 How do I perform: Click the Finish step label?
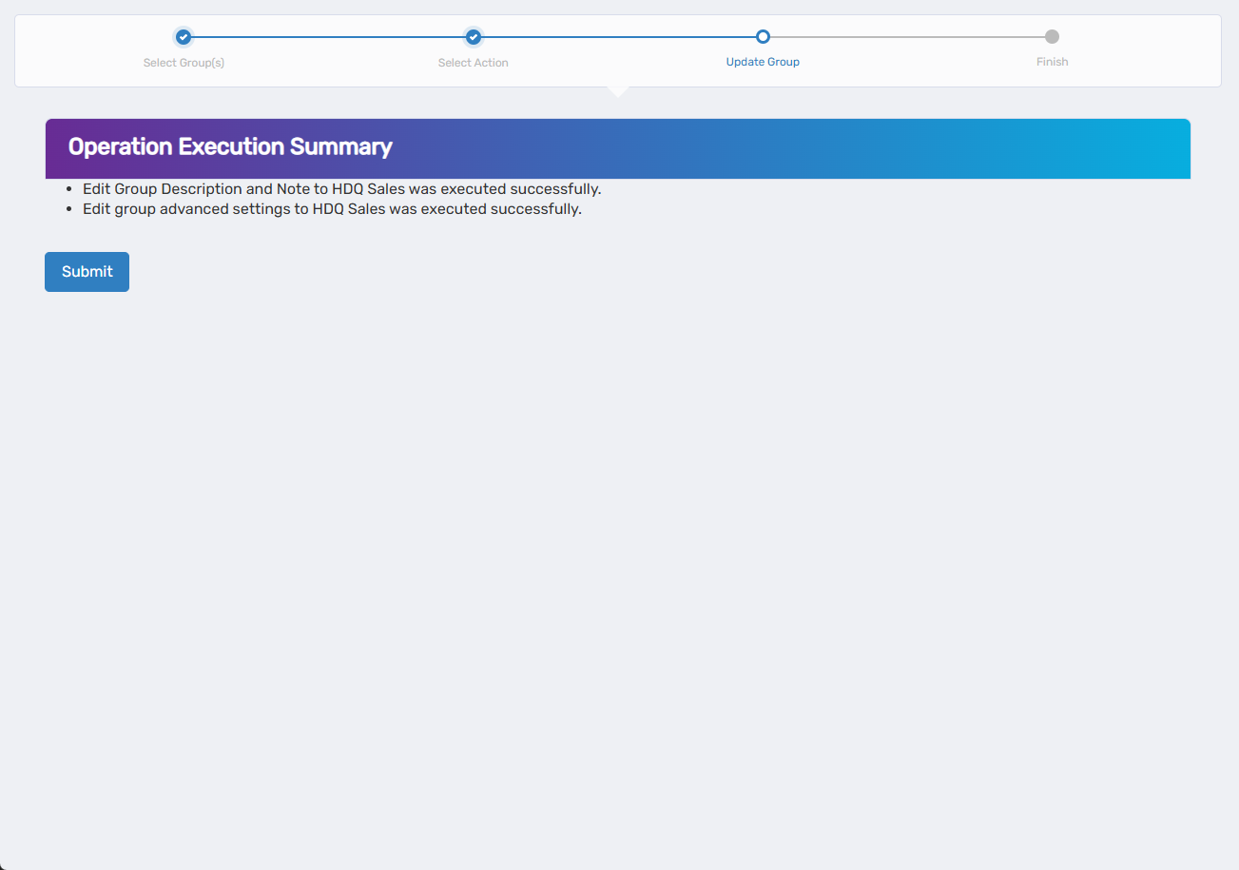coord(1052,61)
